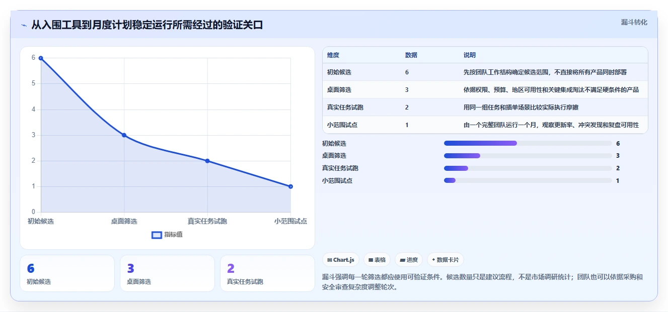Click the 桌面筛选 progress bar
The width and height of the screenshot is (668, 312).
[x=528, y=156]
